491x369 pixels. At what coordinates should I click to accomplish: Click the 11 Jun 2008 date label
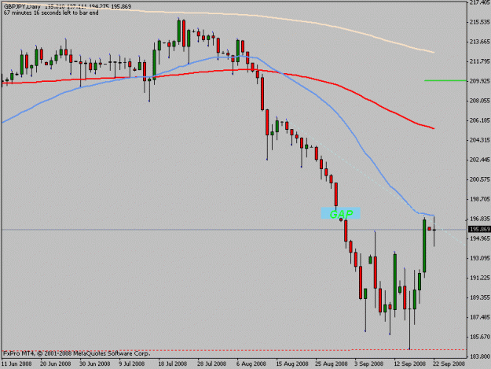click(x=16, y=364)
